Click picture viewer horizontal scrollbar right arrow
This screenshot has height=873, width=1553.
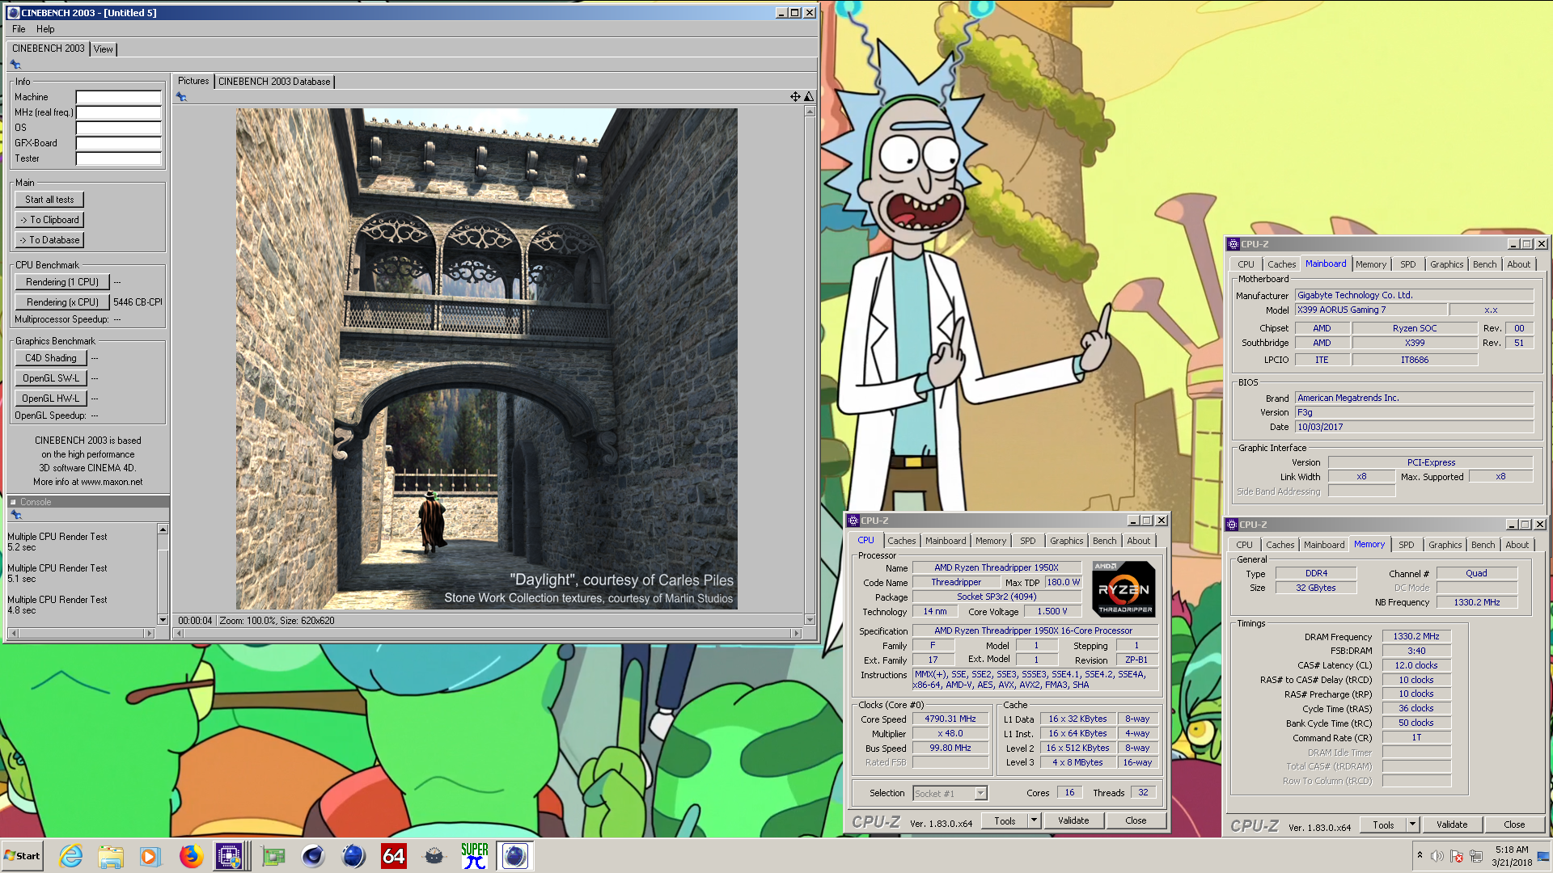(797, 634)
